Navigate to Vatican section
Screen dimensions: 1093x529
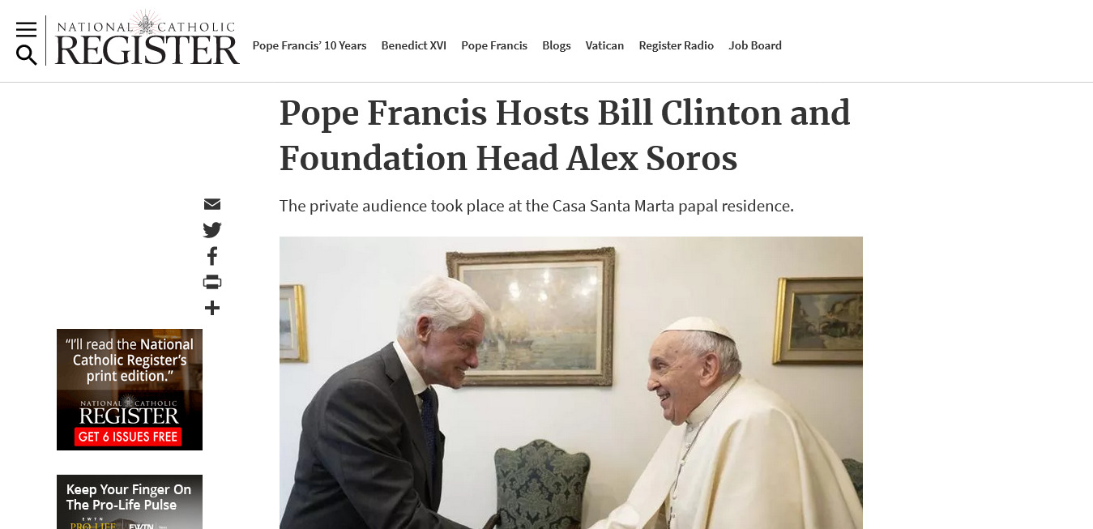604,45
